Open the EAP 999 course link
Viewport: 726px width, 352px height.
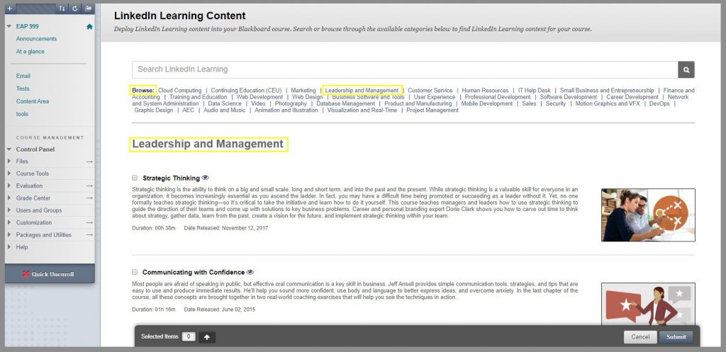pyautogui.click(x=28, y=26)
